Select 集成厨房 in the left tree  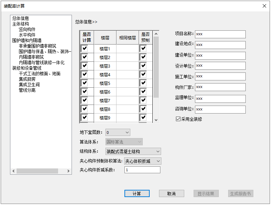point(27,79)
